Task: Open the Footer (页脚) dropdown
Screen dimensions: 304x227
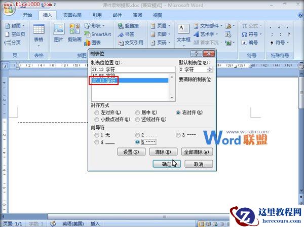Action: click(161, 34)
